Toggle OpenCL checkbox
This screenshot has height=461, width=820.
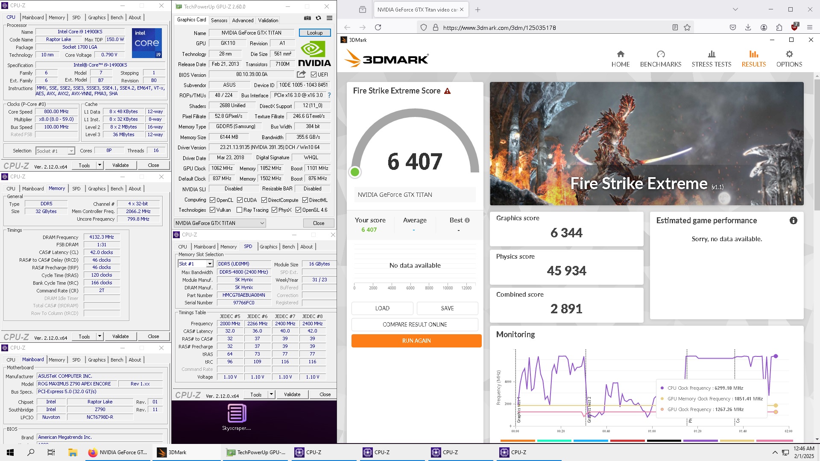(x=212, y=200)
